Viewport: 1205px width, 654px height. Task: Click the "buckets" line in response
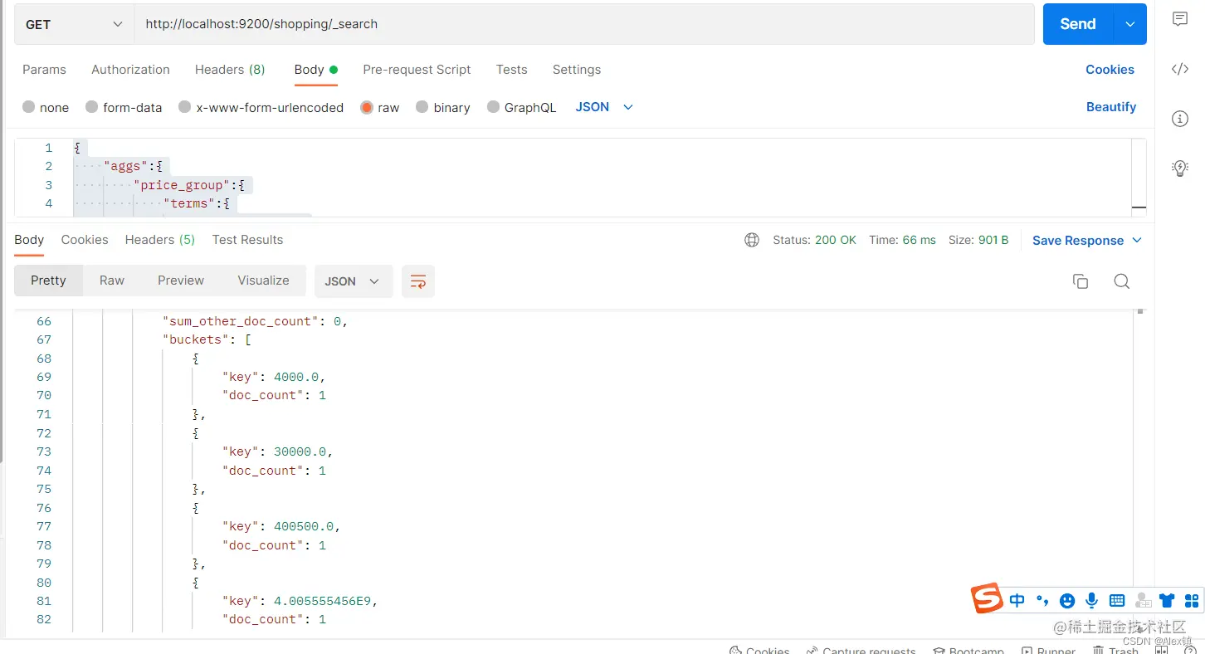(207, 339)
